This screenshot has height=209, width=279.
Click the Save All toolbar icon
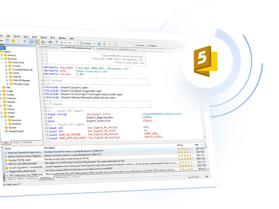tap(25, 41)
